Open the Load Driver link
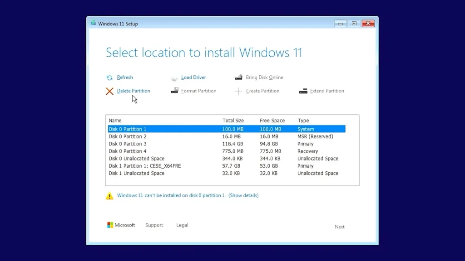This screenshot has height=261, width=465. (193, 77)
